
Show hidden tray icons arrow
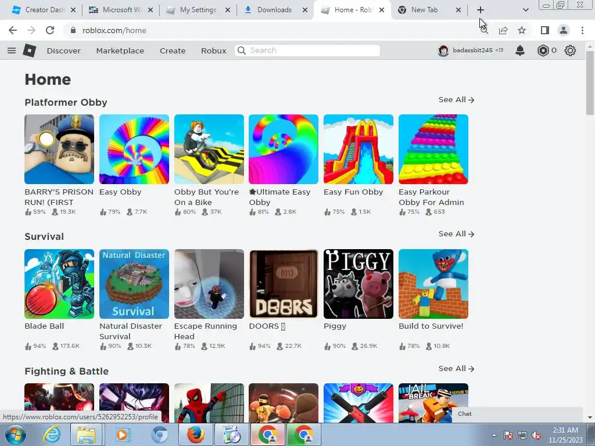point(494,436)
